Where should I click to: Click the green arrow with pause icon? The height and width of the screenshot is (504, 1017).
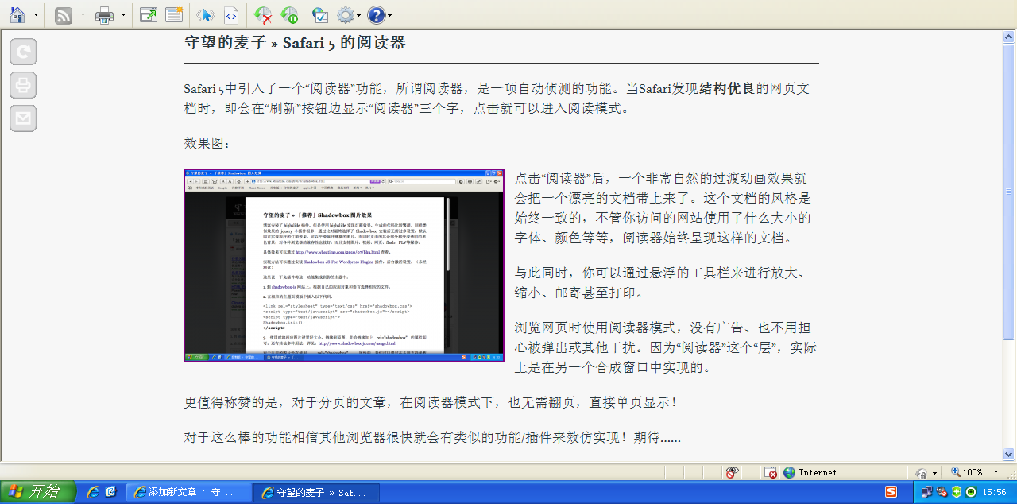tap(288, 14)
